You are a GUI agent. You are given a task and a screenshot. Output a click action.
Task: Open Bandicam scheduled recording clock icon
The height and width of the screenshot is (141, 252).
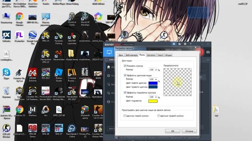[185, 44]
